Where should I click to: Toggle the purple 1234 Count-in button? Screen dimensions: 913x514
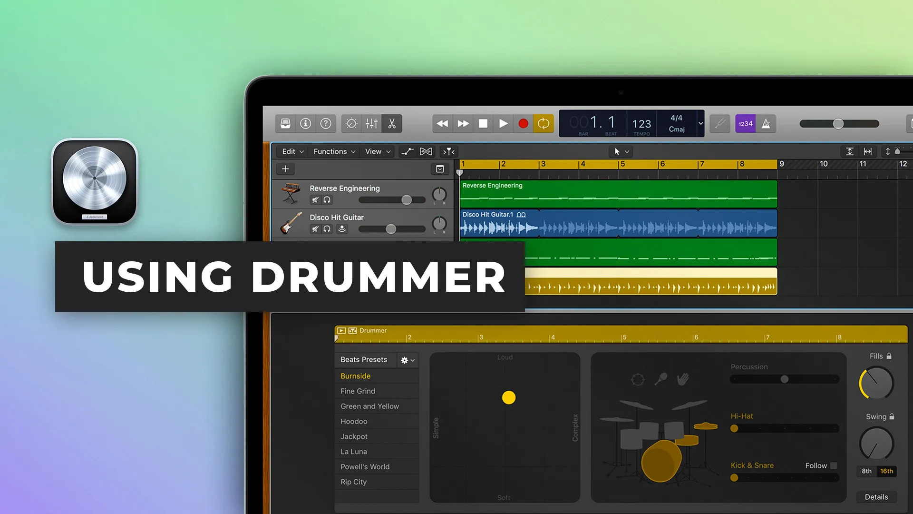pyautogui.click(x=745, y=124)
